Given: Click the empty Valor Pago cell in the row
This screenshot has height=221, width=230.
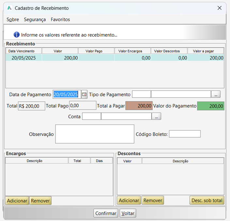Looking at the screenshot, I should point(96,58).
